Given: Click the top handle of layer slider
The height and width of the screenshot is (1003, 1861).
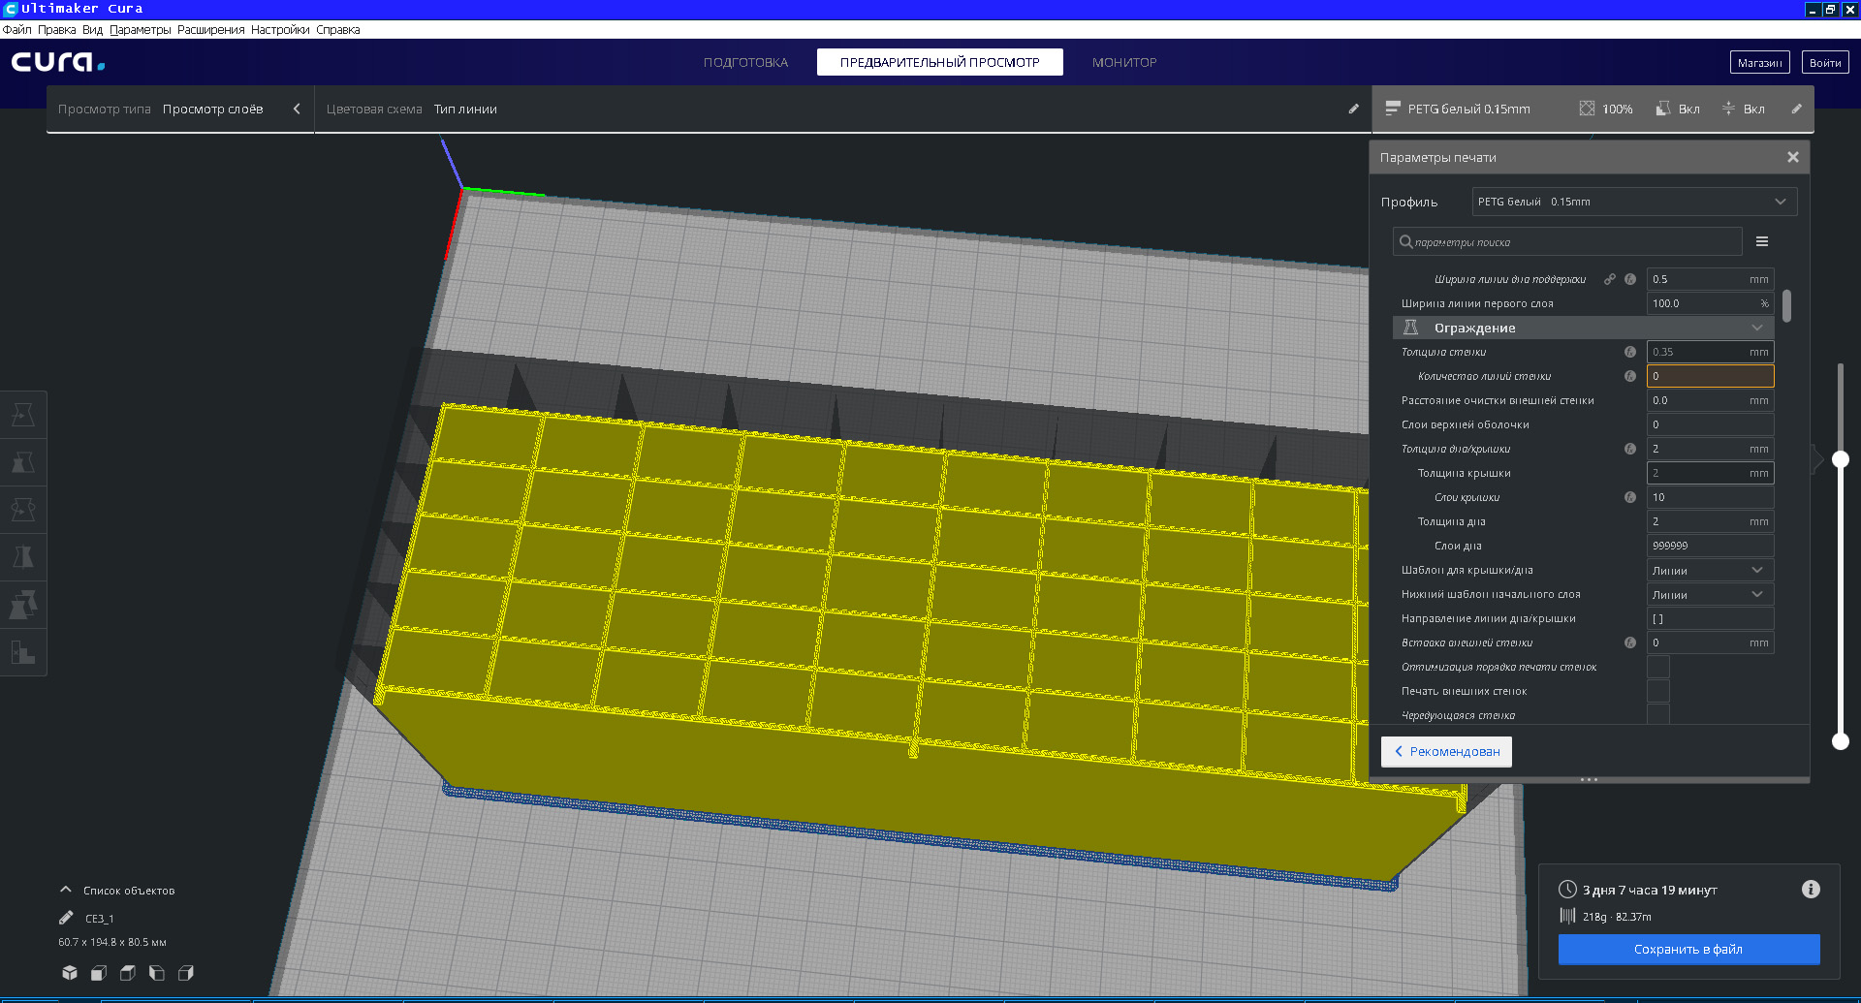Looking at the screenshot, I should click(1841, 459).
